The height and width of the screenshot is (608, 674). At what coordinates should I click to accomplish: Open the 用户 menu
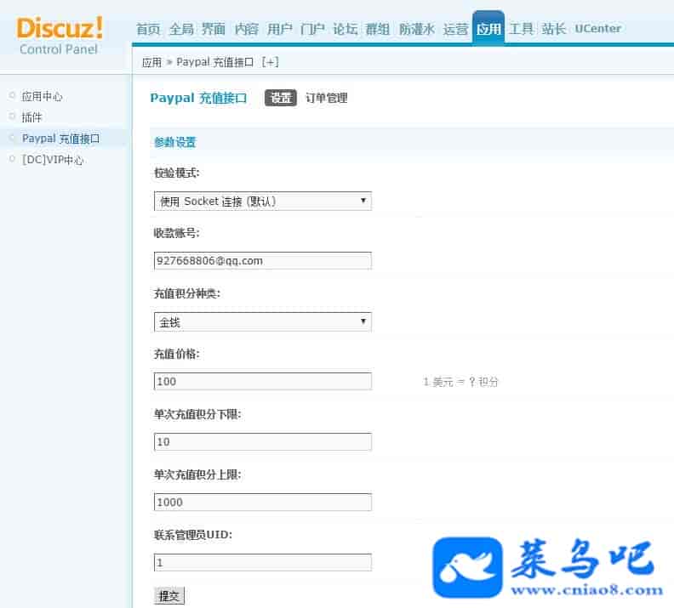tap(279, 29)
